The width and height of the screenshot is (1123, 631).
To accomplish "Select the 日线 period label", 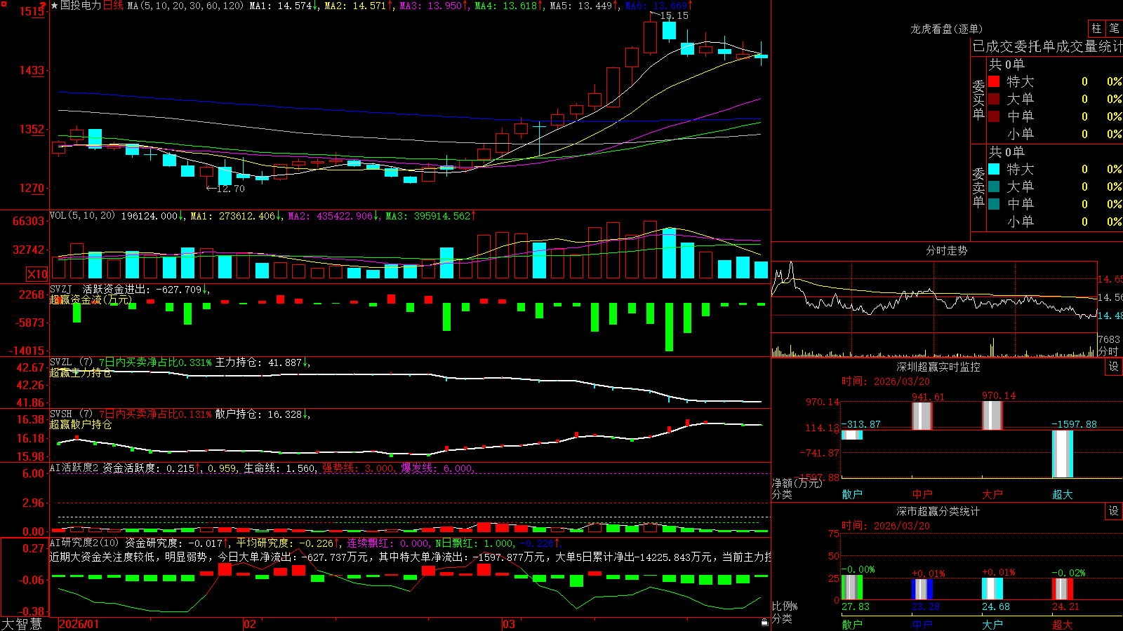I will pos(113,6).
